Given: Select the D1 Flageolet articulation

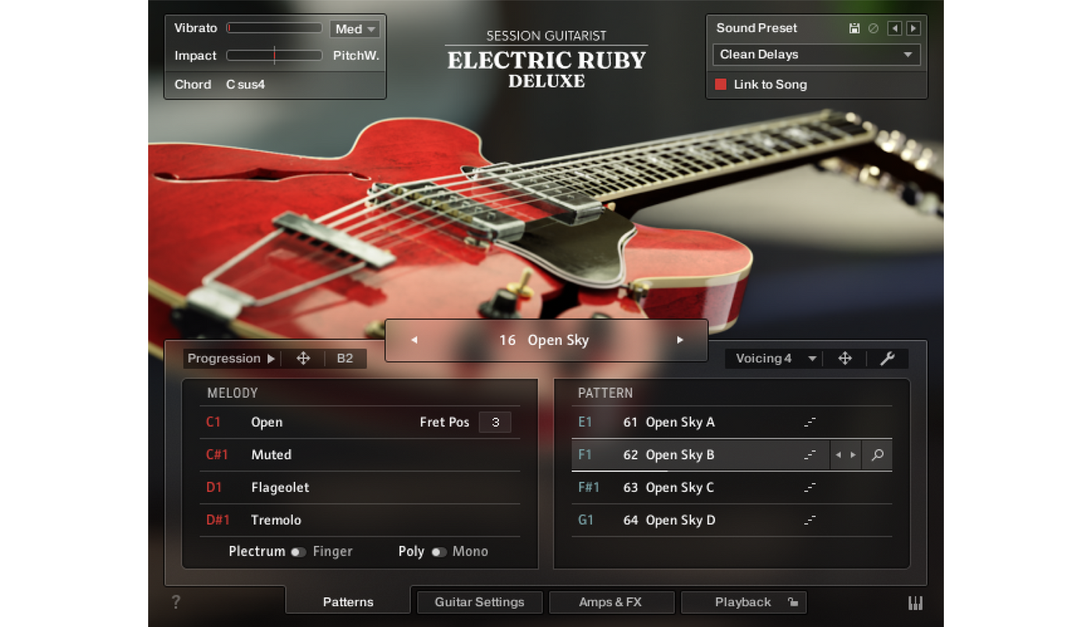Looking at the screenshot, I should (x=360, y=487).
